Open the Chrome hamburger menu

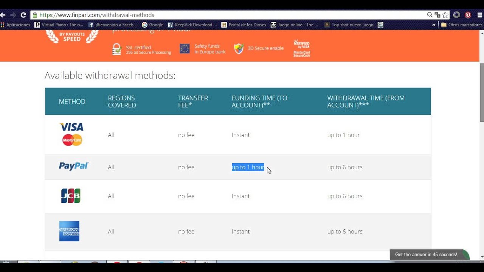479,15
